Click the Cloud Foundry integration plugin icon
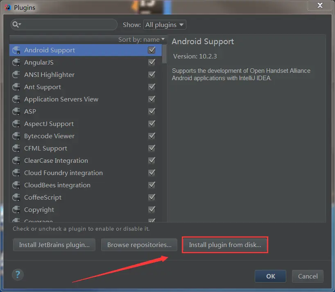Image resolution: width=335 pixels, height=292 pixels. [x=16, y=173]
